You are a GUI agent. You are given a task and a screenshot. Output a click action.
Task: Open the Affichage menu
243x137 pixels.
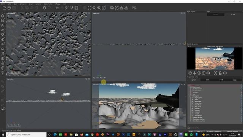58,4
